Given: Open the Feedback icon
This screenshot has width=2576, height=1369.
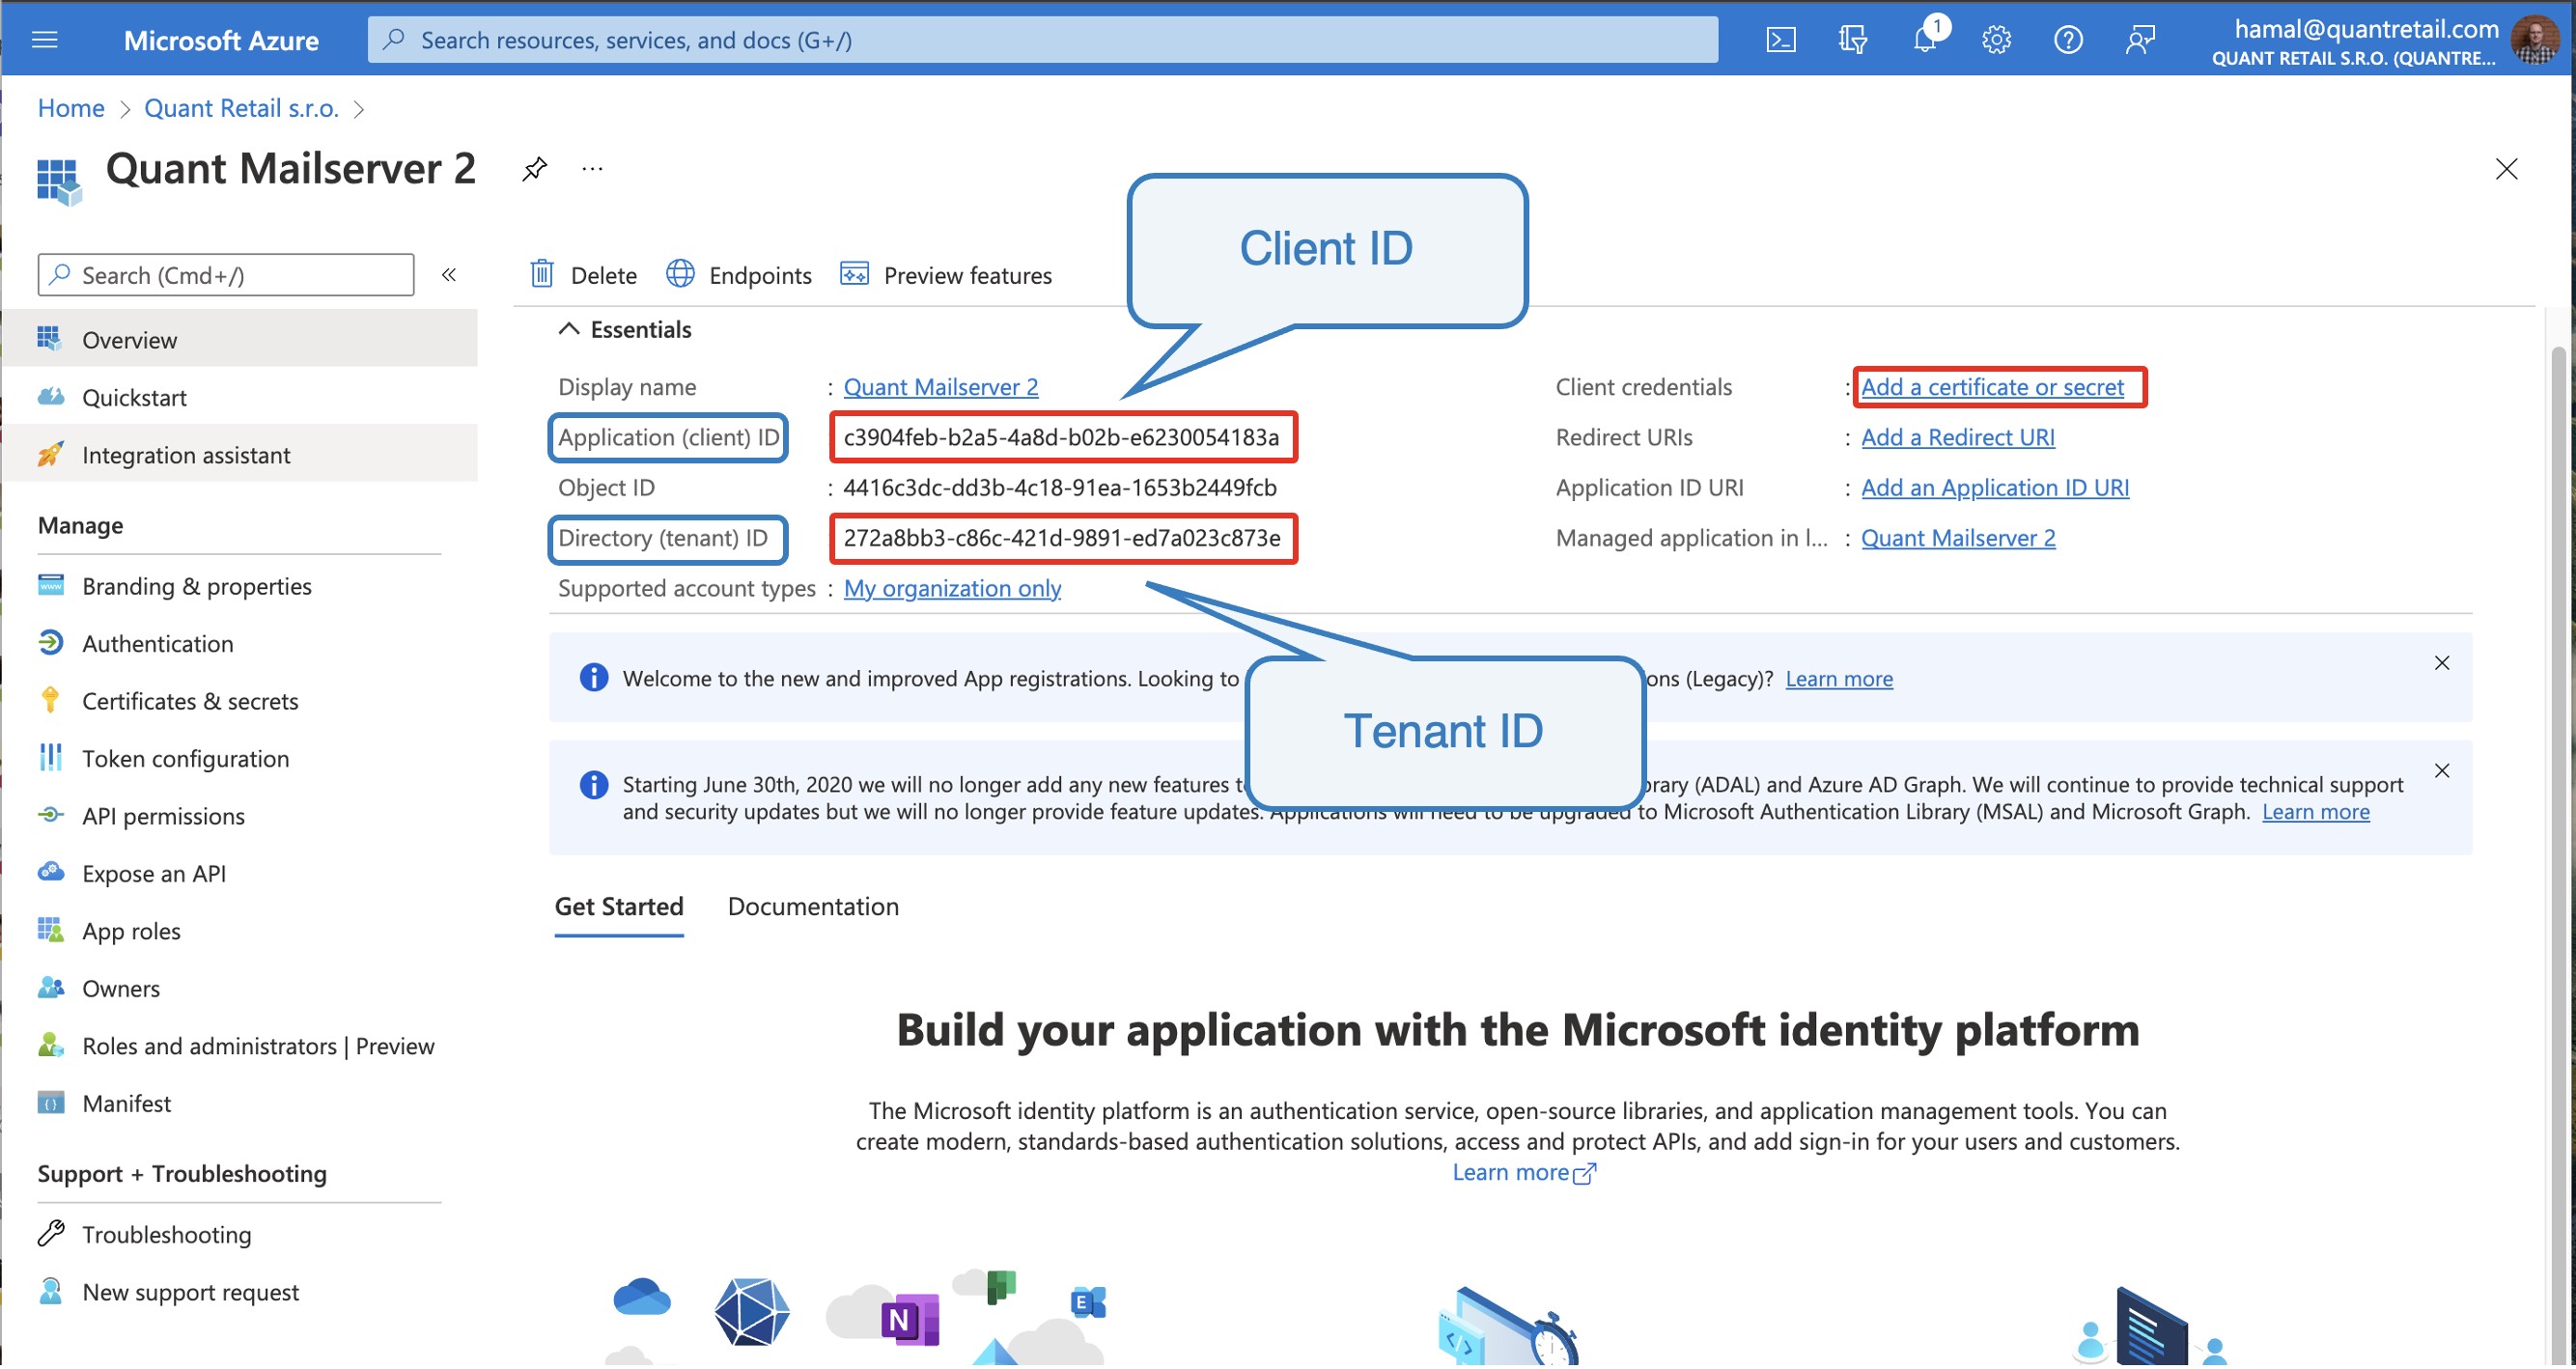Looking at the screenshot, I should pos(2140,40).
